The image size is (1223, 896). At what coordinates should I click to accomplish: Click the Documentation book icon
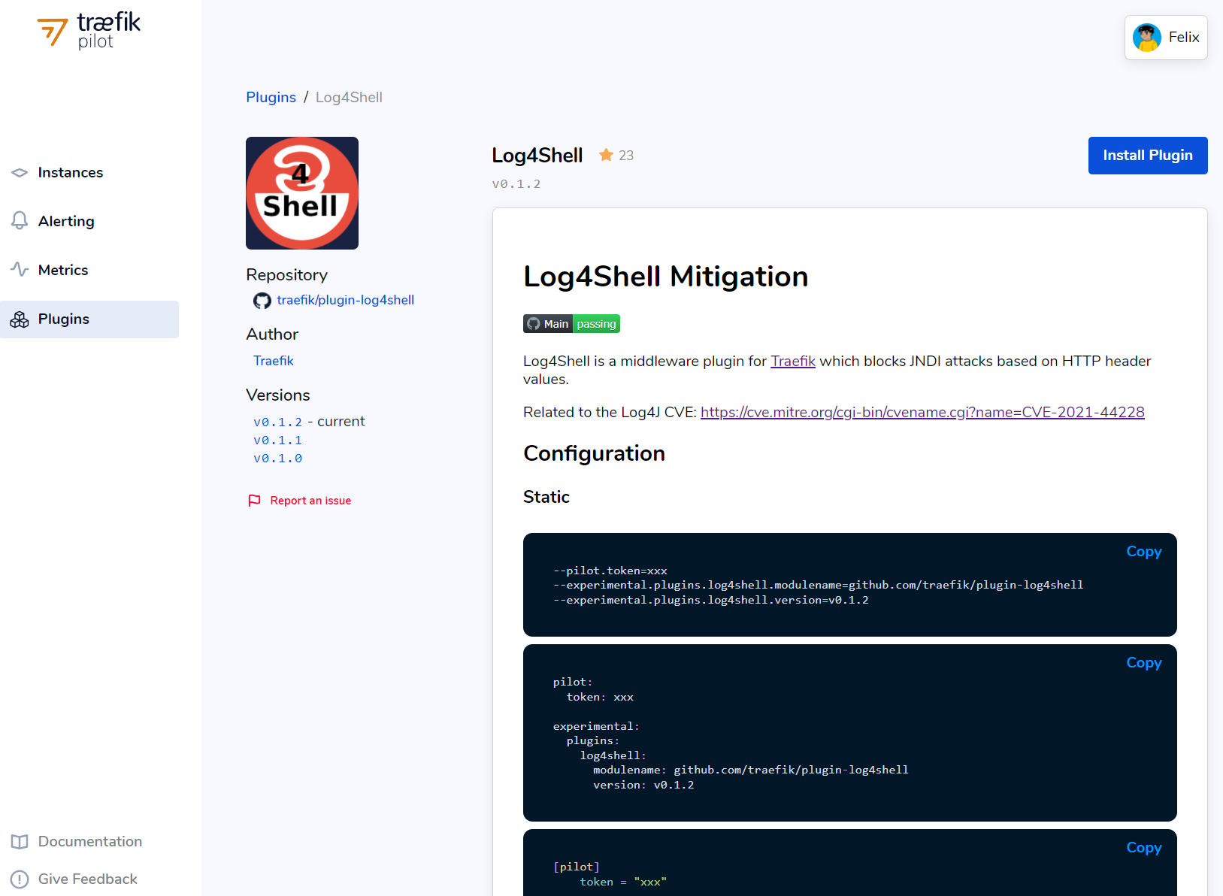point(20,842)
